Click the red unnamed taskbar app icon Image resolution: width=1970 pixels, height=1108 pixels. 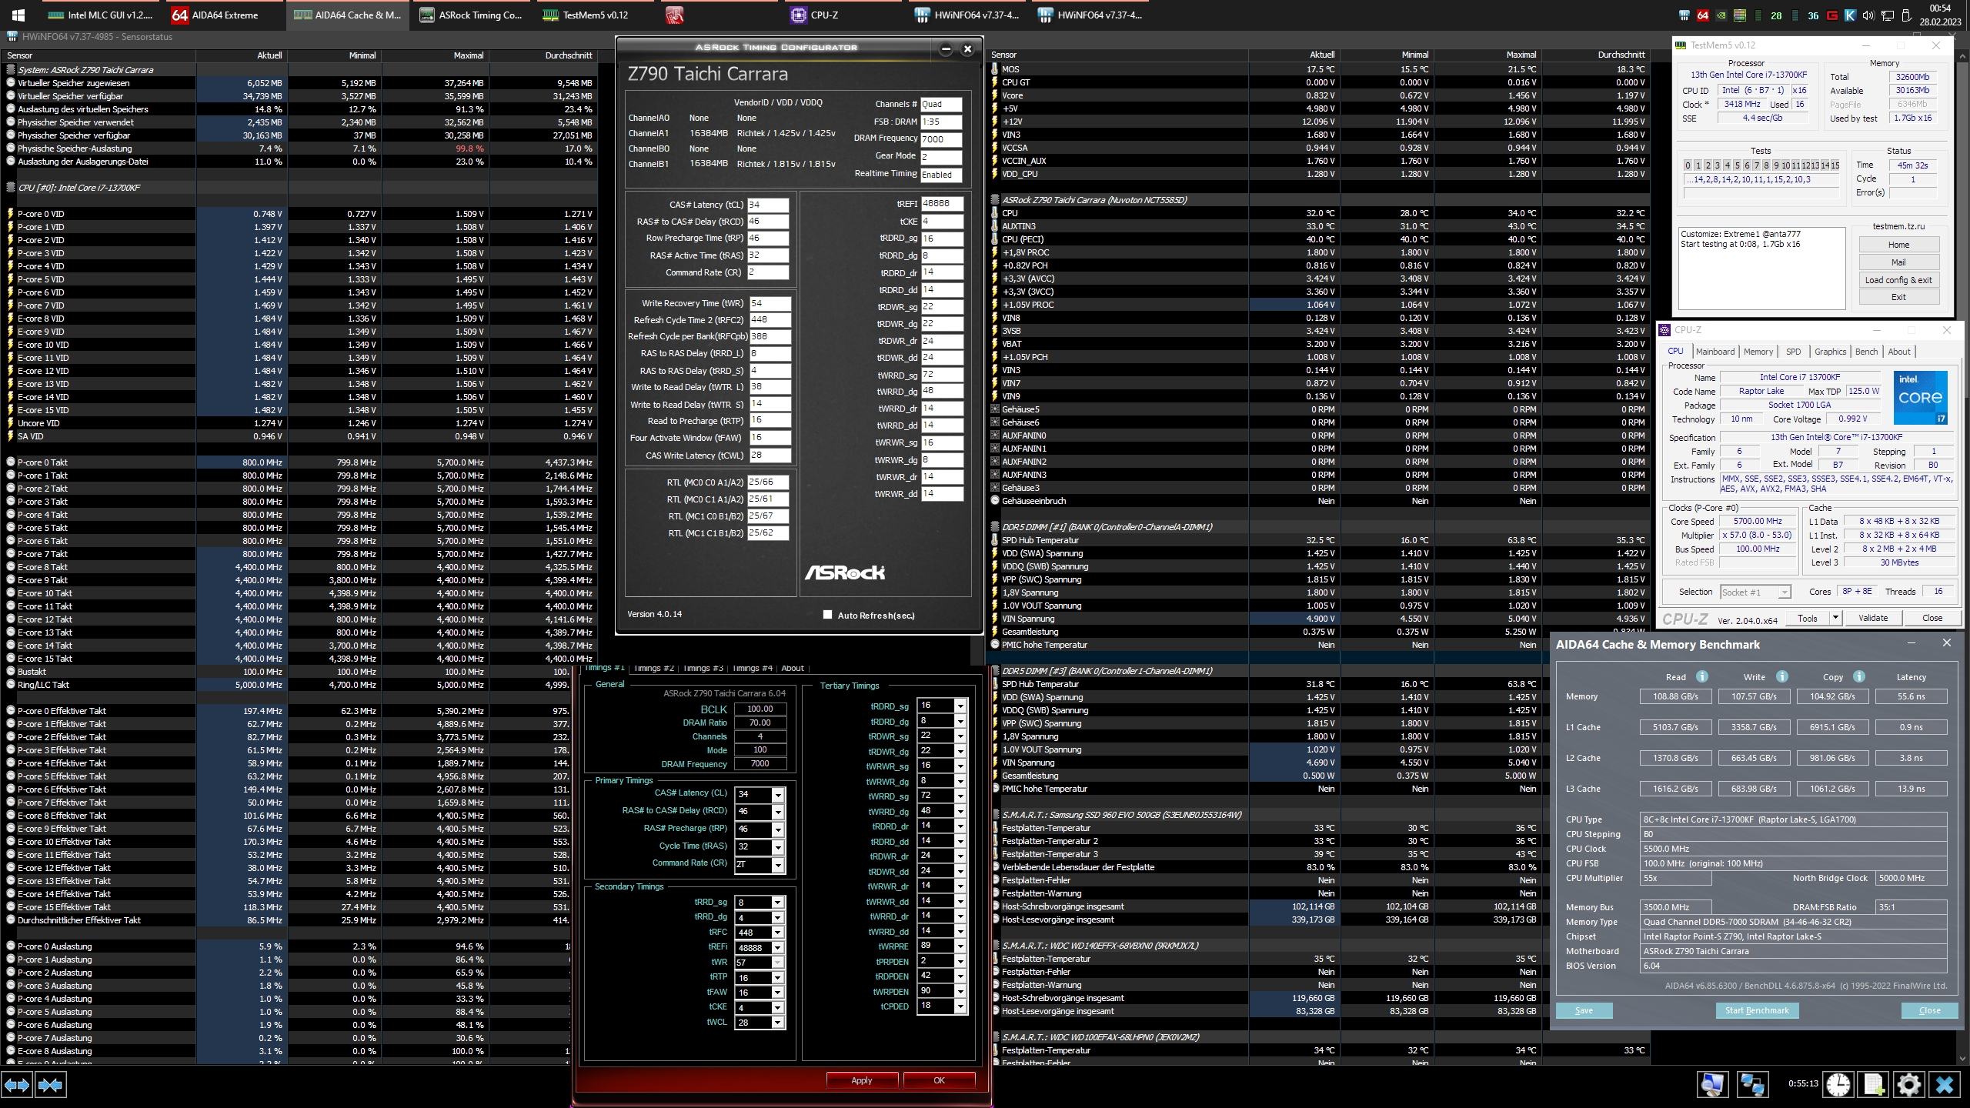[675, 15]
